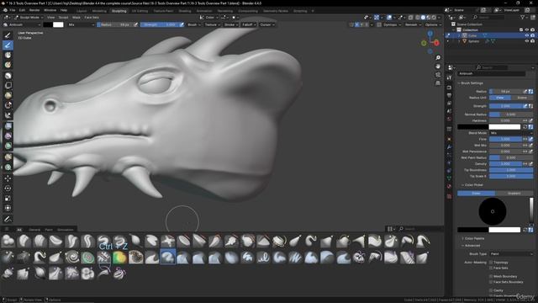Viewport: 538px width, 303px height.
Task: Pick the yellow-green blob brush thumbnail
Action: pyautogui.click(x=119, y=258)
